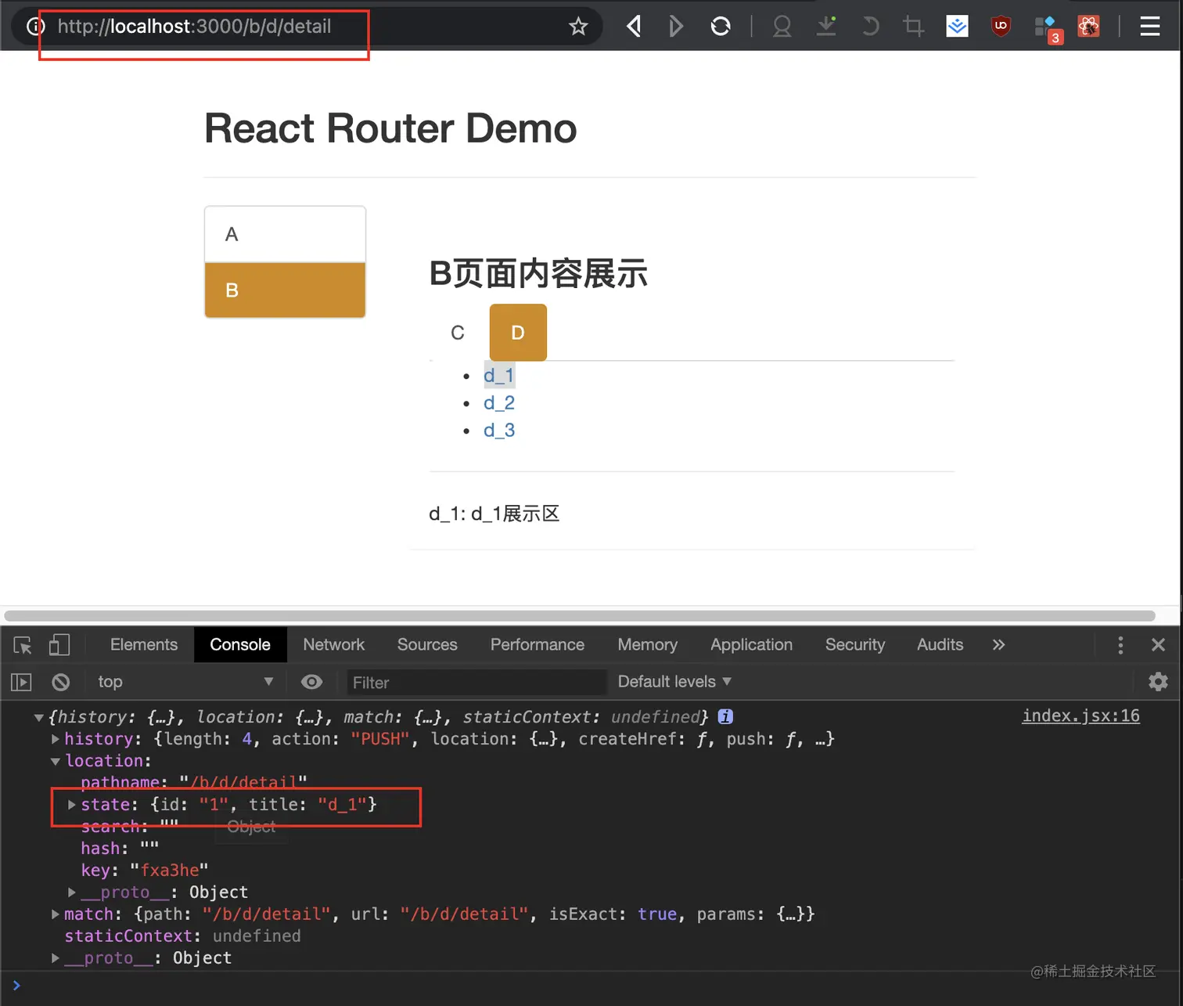Open the DevTools three-dot customize menu
Image resolution: width=1183 pixels, height=1006 pixels.
point(1120,645)
